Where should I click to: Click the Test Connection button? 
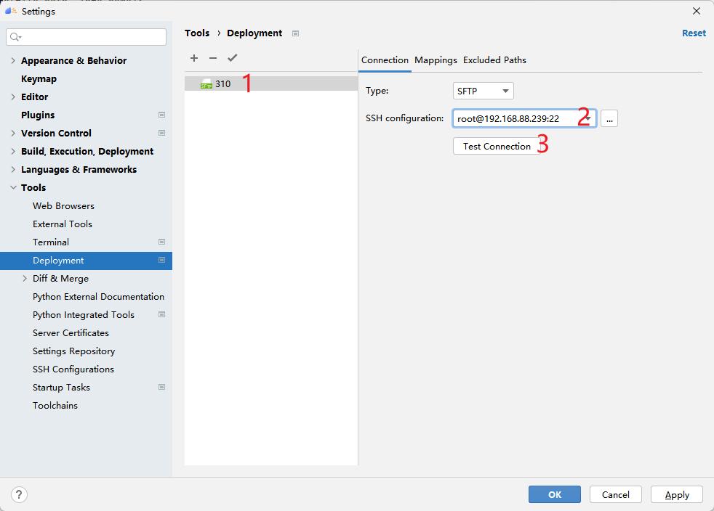tap(497, 146)
